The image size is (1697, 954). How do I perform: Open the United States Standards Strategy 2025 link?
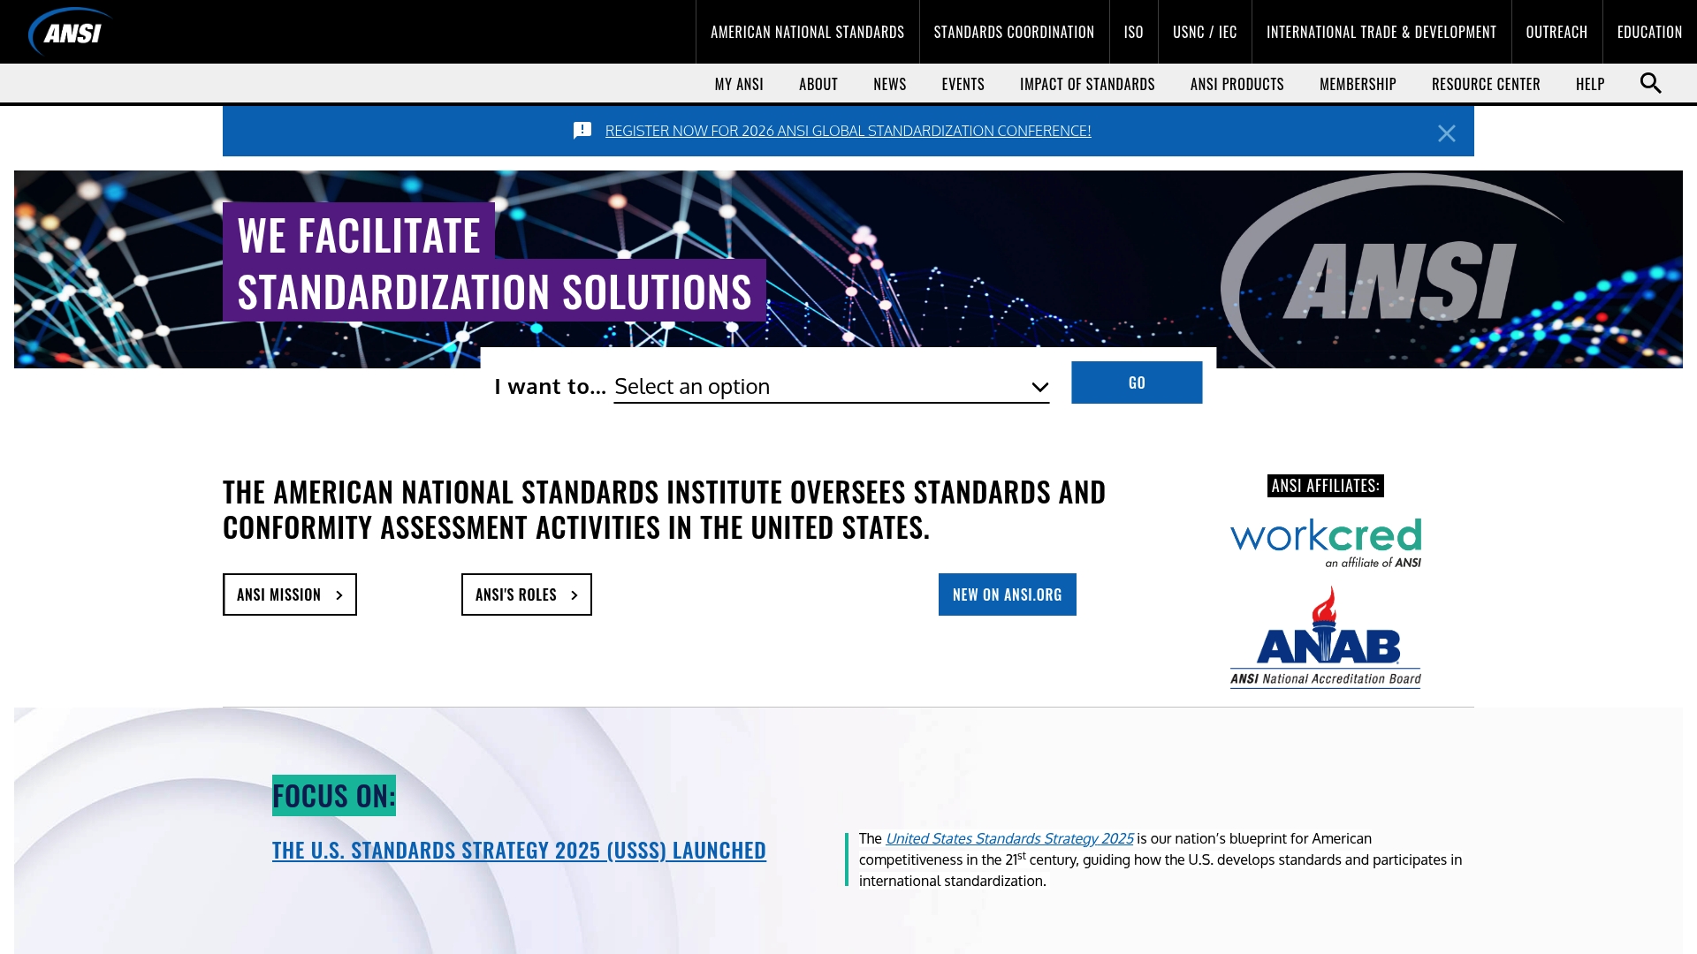(1009, 838)
